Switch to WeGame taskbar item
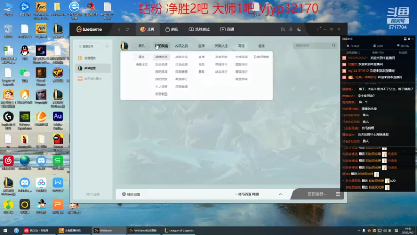This screenshot has width=417, height=235. coord(108,230)
